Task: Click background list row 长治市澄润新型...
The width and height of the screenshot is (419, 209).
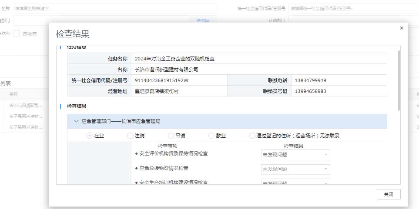Action: pos(26,106)
